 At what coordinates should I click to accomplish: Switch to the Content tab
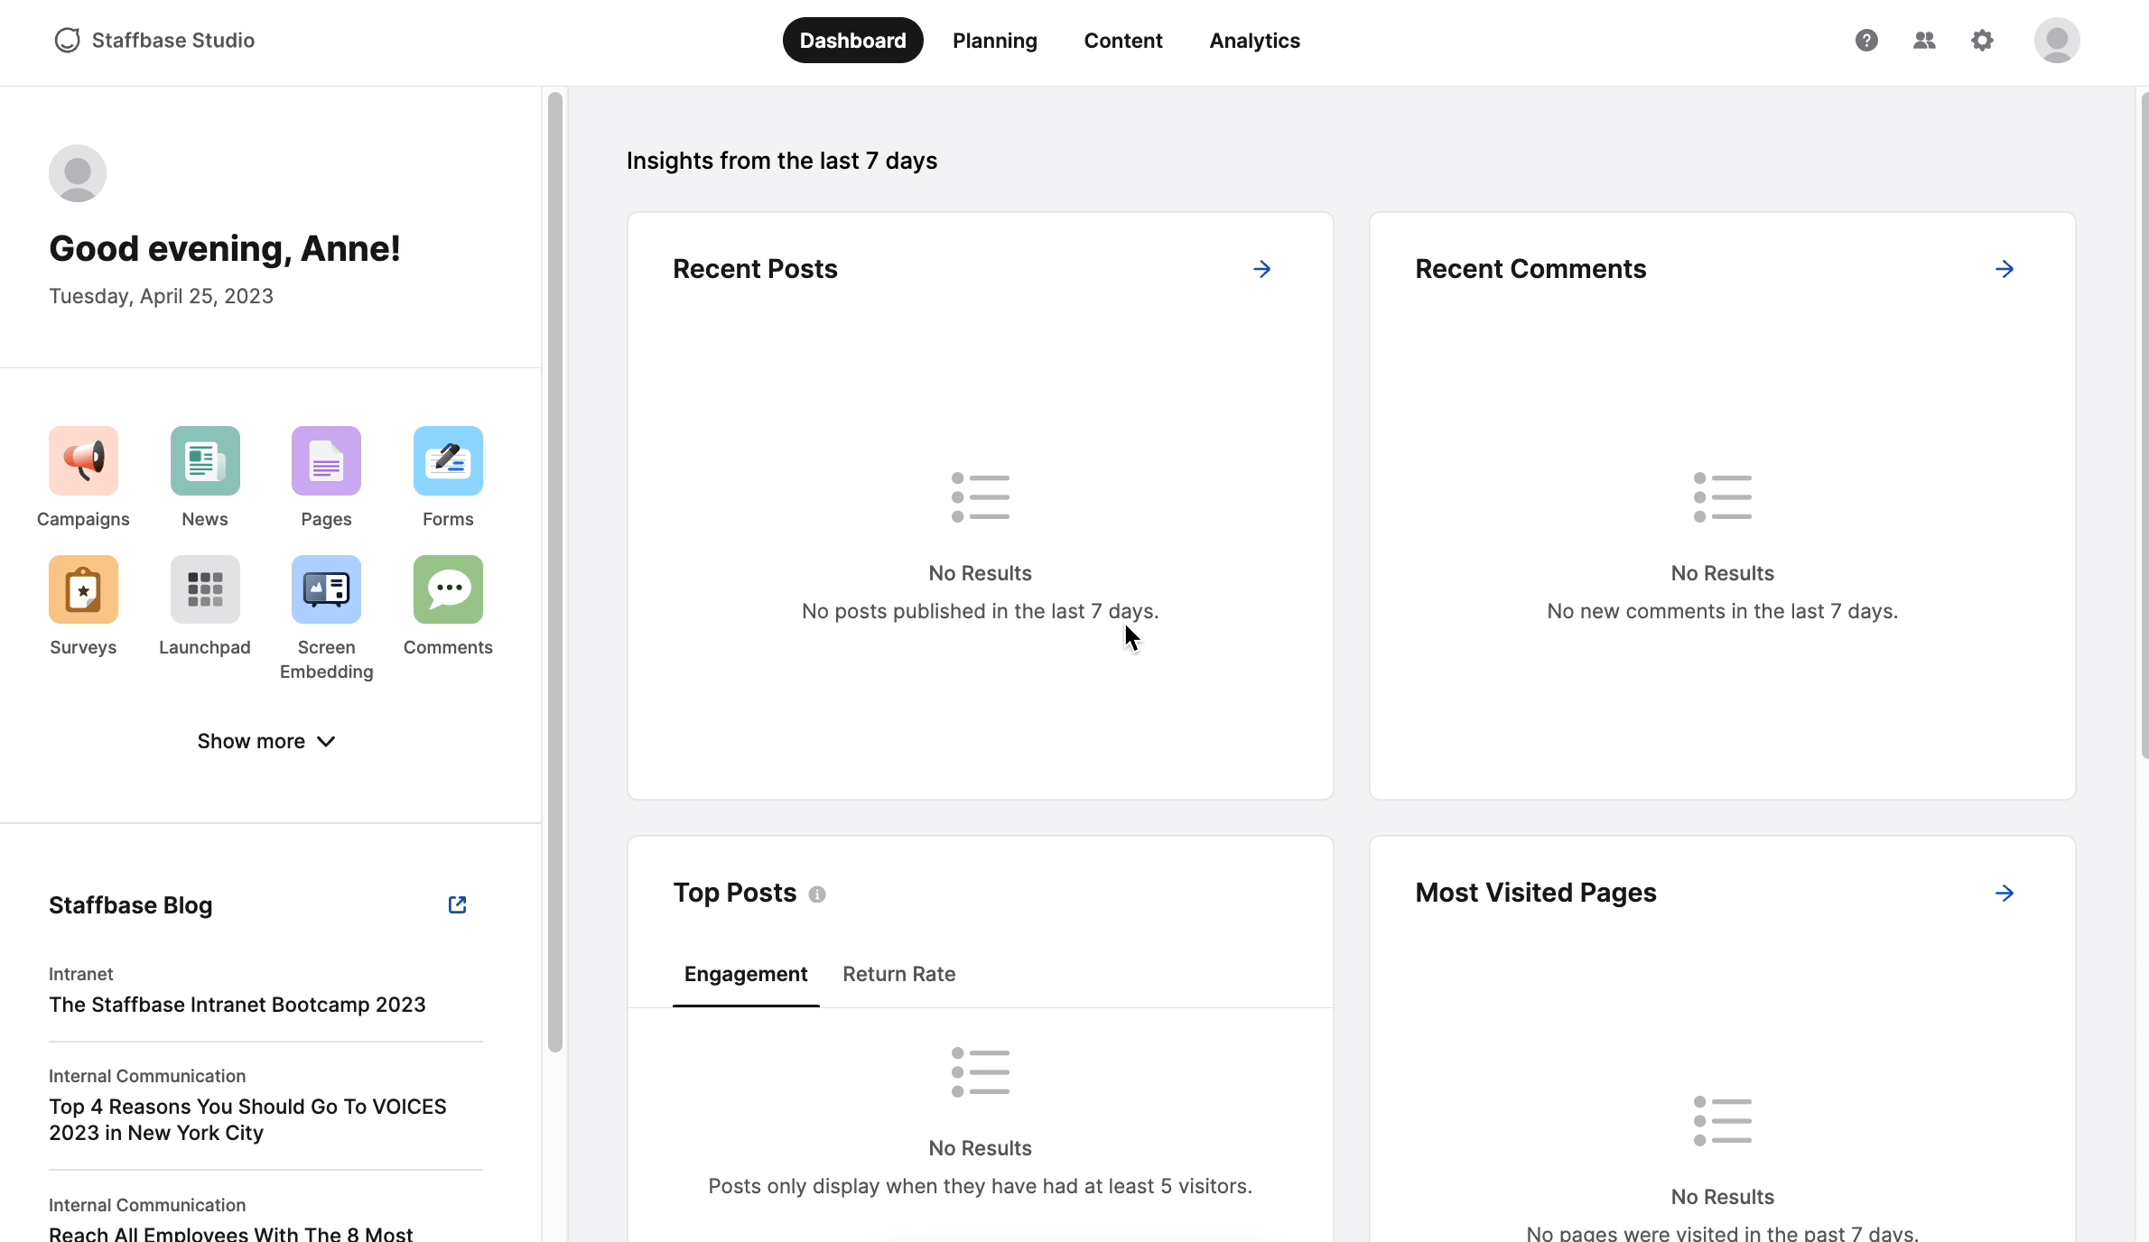(1123, 41)
